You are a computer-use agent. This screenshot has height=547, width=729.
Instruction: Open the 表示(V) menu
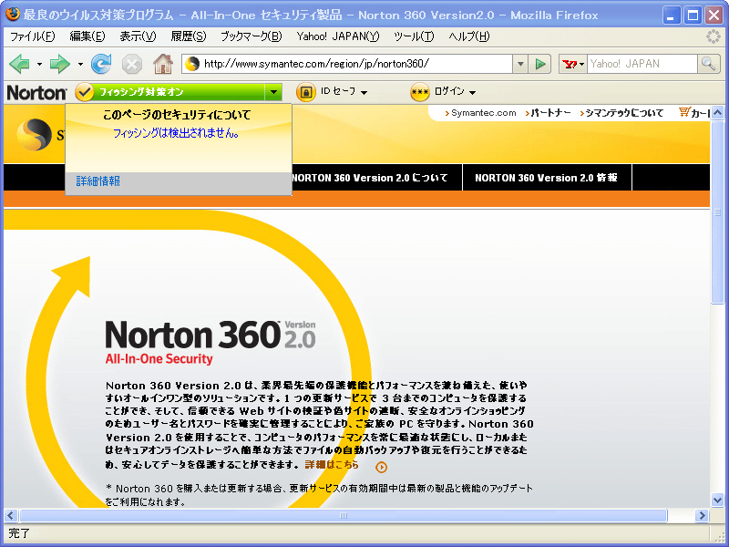pos(138,36)
